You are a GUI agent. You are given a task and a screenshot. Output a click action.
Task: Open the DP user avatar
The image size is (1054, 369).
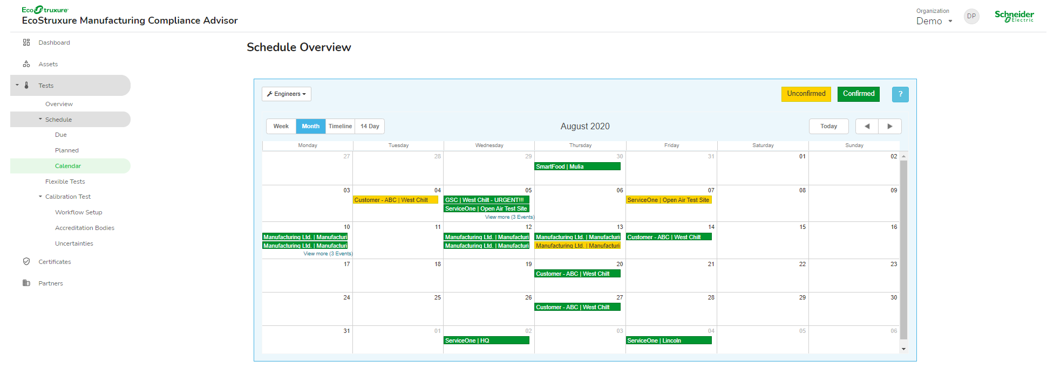[971, 16]
